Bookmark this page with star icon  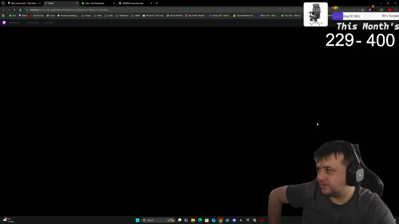tap(362, 10)
